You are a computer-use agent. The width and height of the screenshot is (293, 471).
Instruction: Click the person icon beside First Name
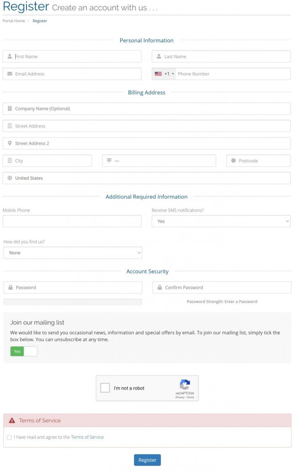click(x=10, y=56)
